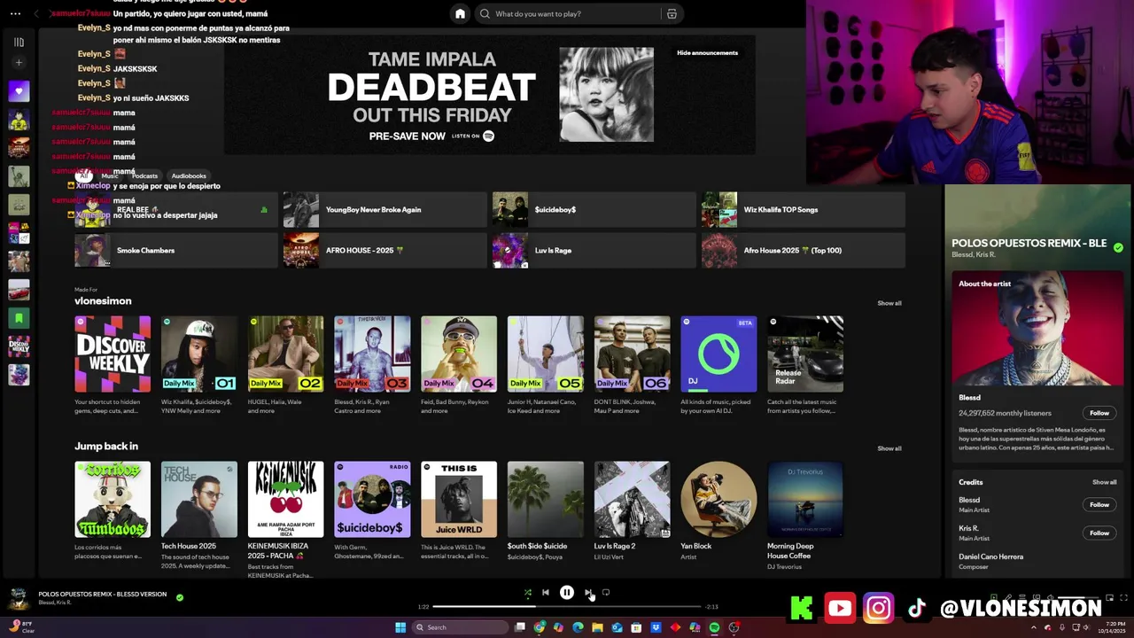Open AFRO HOUSE - 2025 tile
1134x638 pixels.
click(384, 250)
